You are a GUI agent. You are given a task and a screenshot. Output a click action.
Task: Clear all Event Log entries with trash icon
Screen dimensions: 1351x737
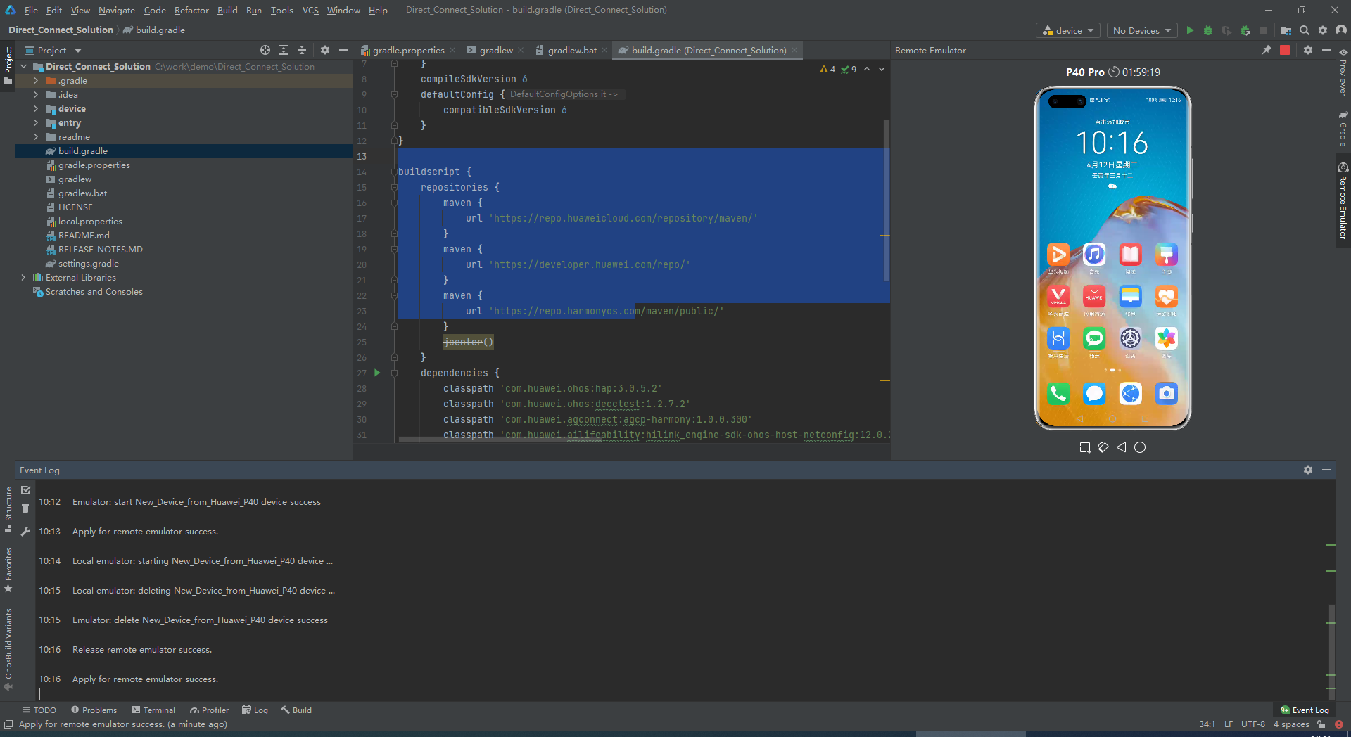[x=26, y=508]
